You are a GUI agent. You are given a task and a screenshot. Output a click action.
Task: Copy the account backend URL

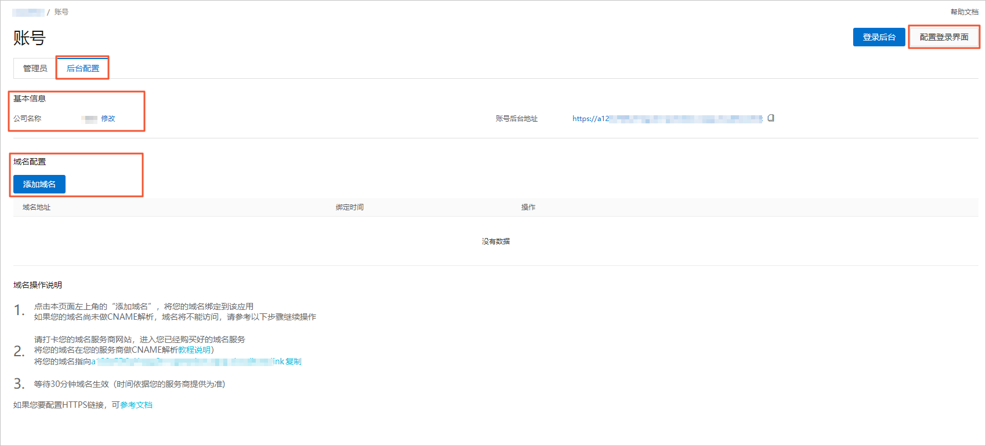pyautogui.click(x=771, y=118)
